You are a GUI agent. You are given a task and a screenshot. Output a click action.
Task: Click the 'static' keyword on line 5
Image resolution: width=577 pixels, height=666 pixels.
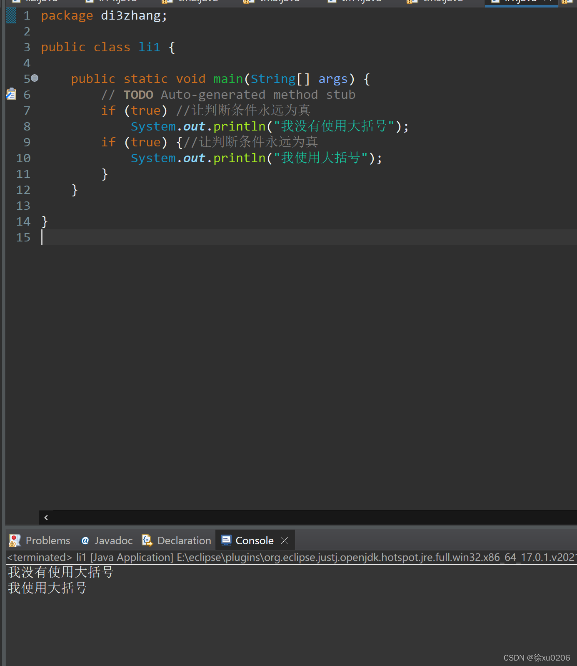point(146,79)
